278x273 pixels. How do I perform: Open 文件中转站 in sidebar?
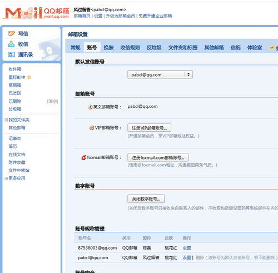(19, 170)
